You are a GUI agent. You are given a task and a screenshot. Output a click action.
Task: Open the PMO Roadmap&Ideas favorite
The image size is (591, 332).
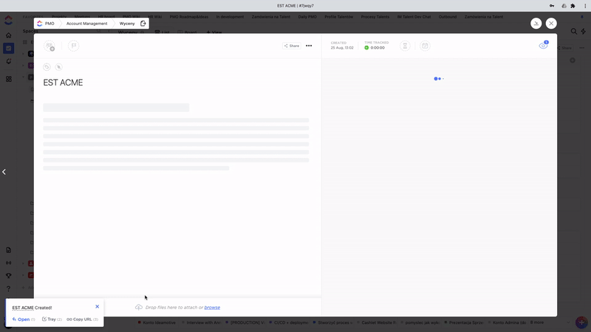click(x=189, y=17)
